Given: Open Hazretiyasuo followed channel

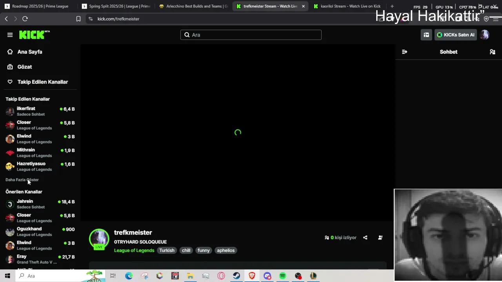Looking at the screenshot, I should pos(40,166).
